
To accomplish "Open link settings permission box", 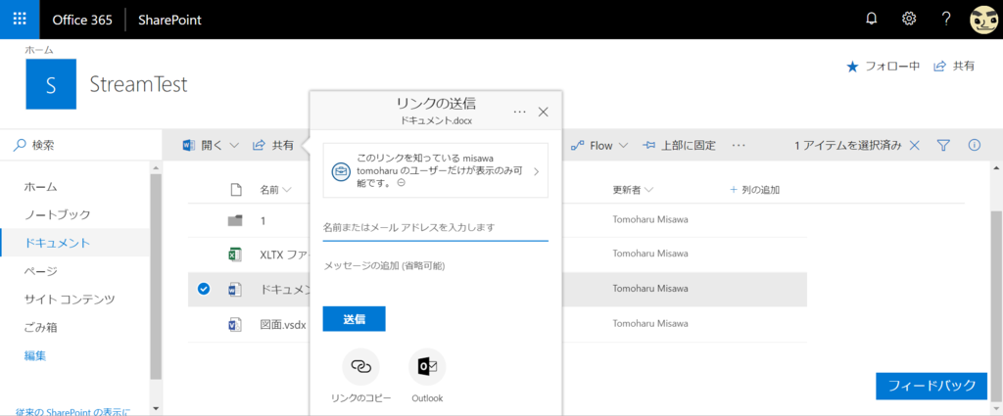I will tap(436, 170).
